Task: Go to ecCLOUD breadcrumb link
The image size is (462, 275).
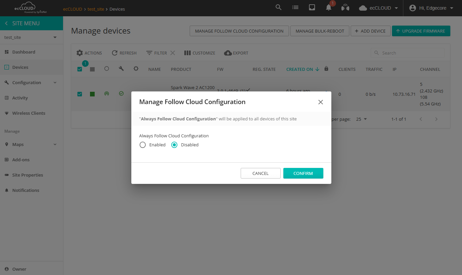Action: (x=72, y=9)
